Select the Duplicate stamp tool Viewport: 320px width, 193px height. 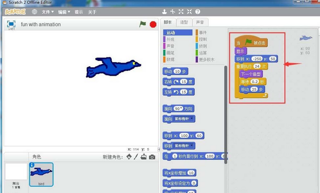tap(164, 12)
